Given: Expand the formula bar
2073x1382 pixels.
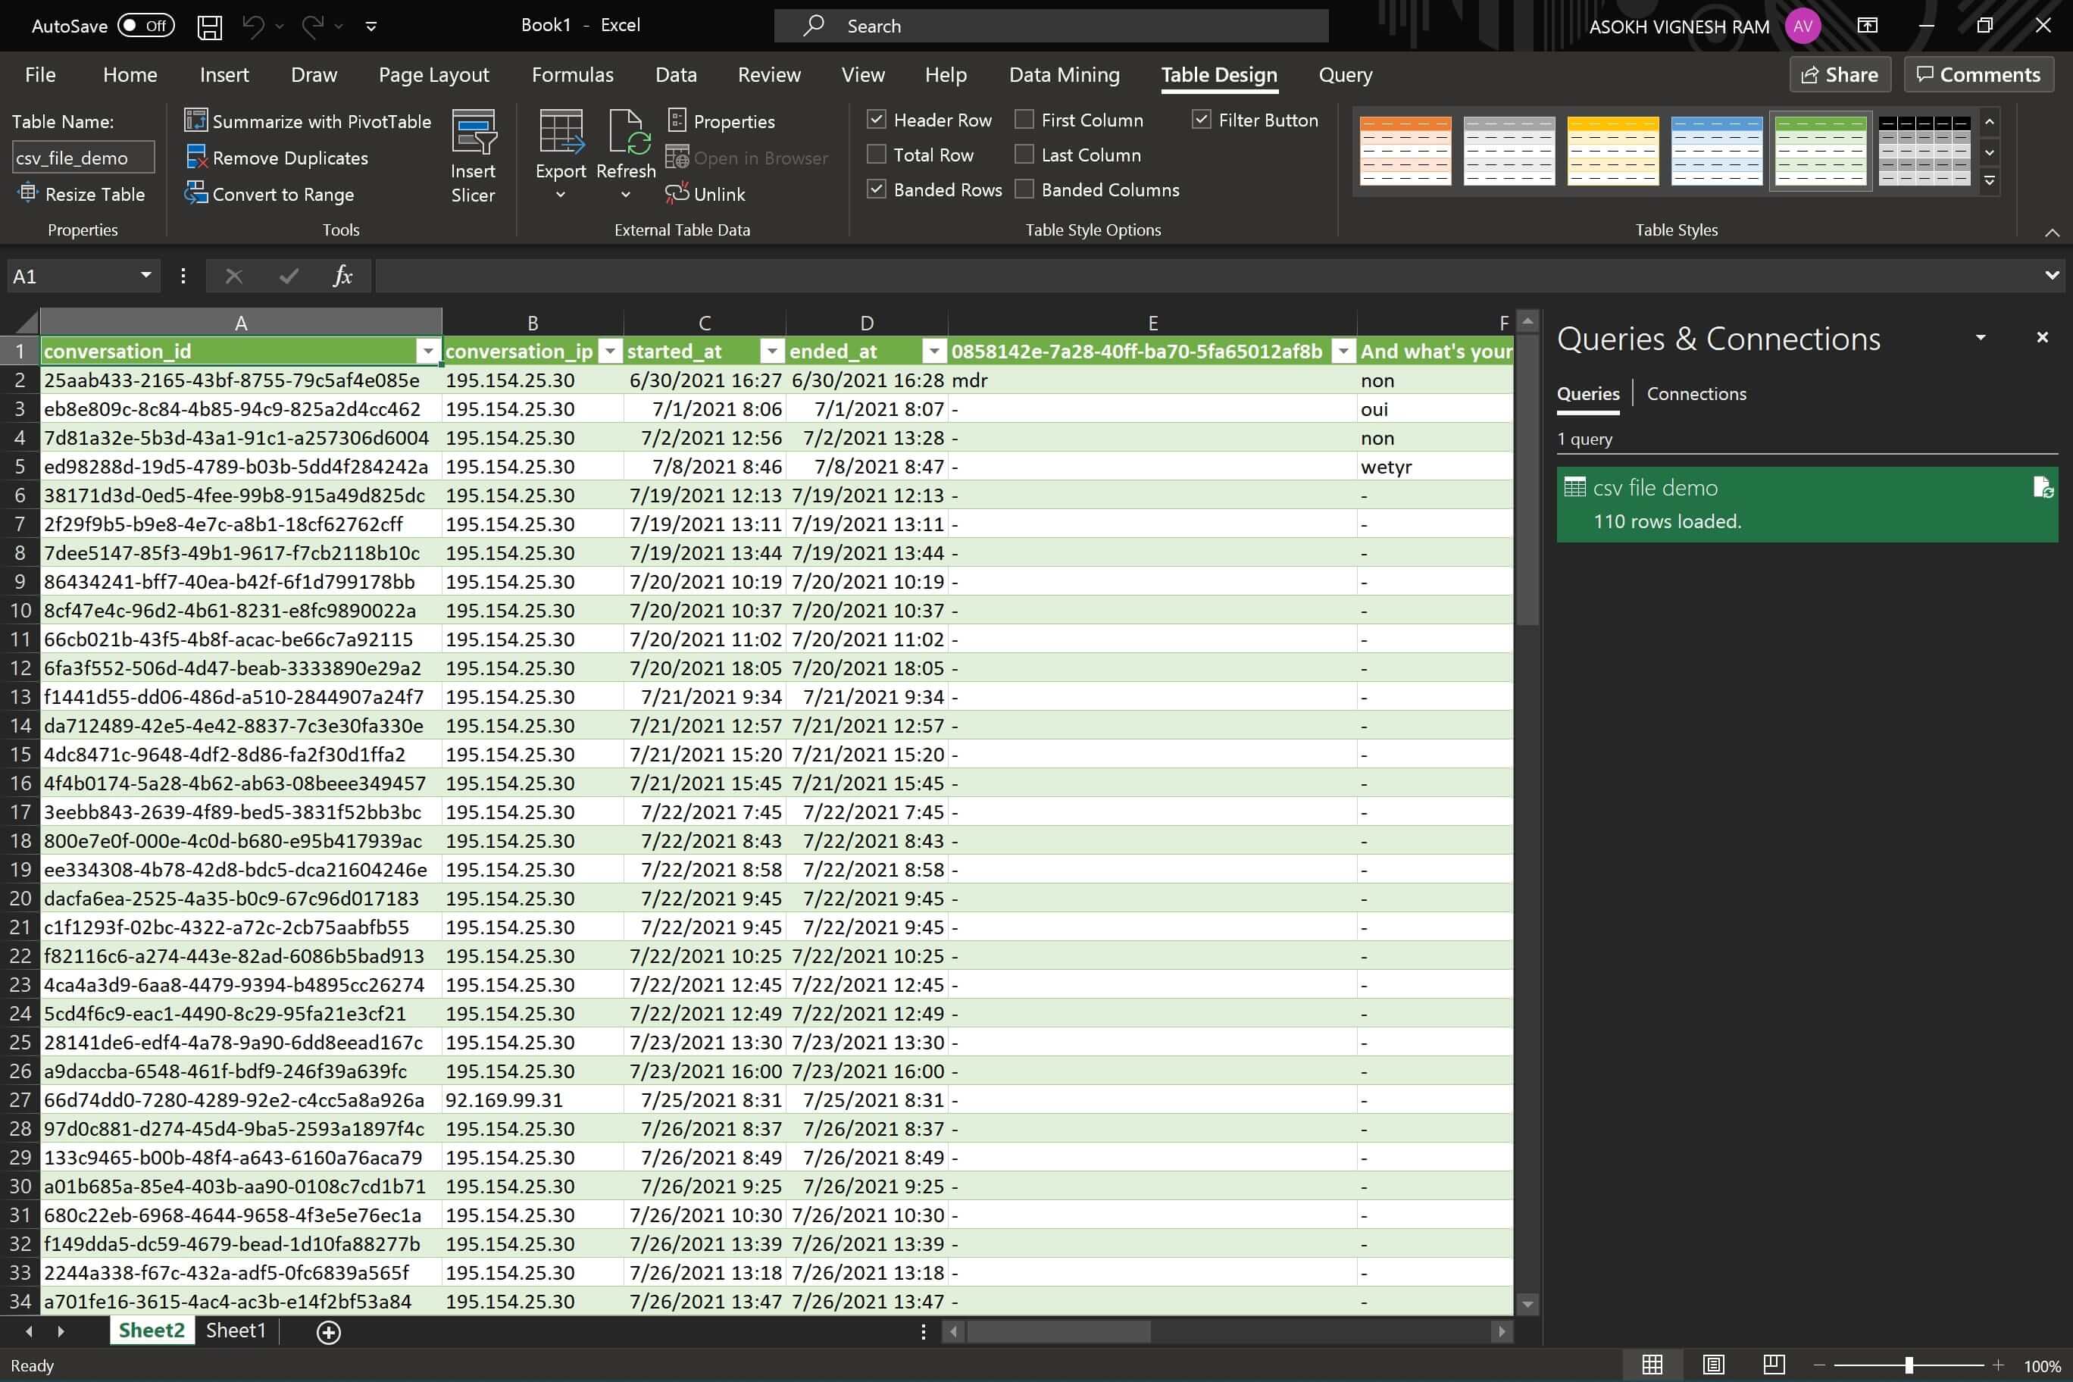Looking at the screenshot, I should tap(2052, 276).
